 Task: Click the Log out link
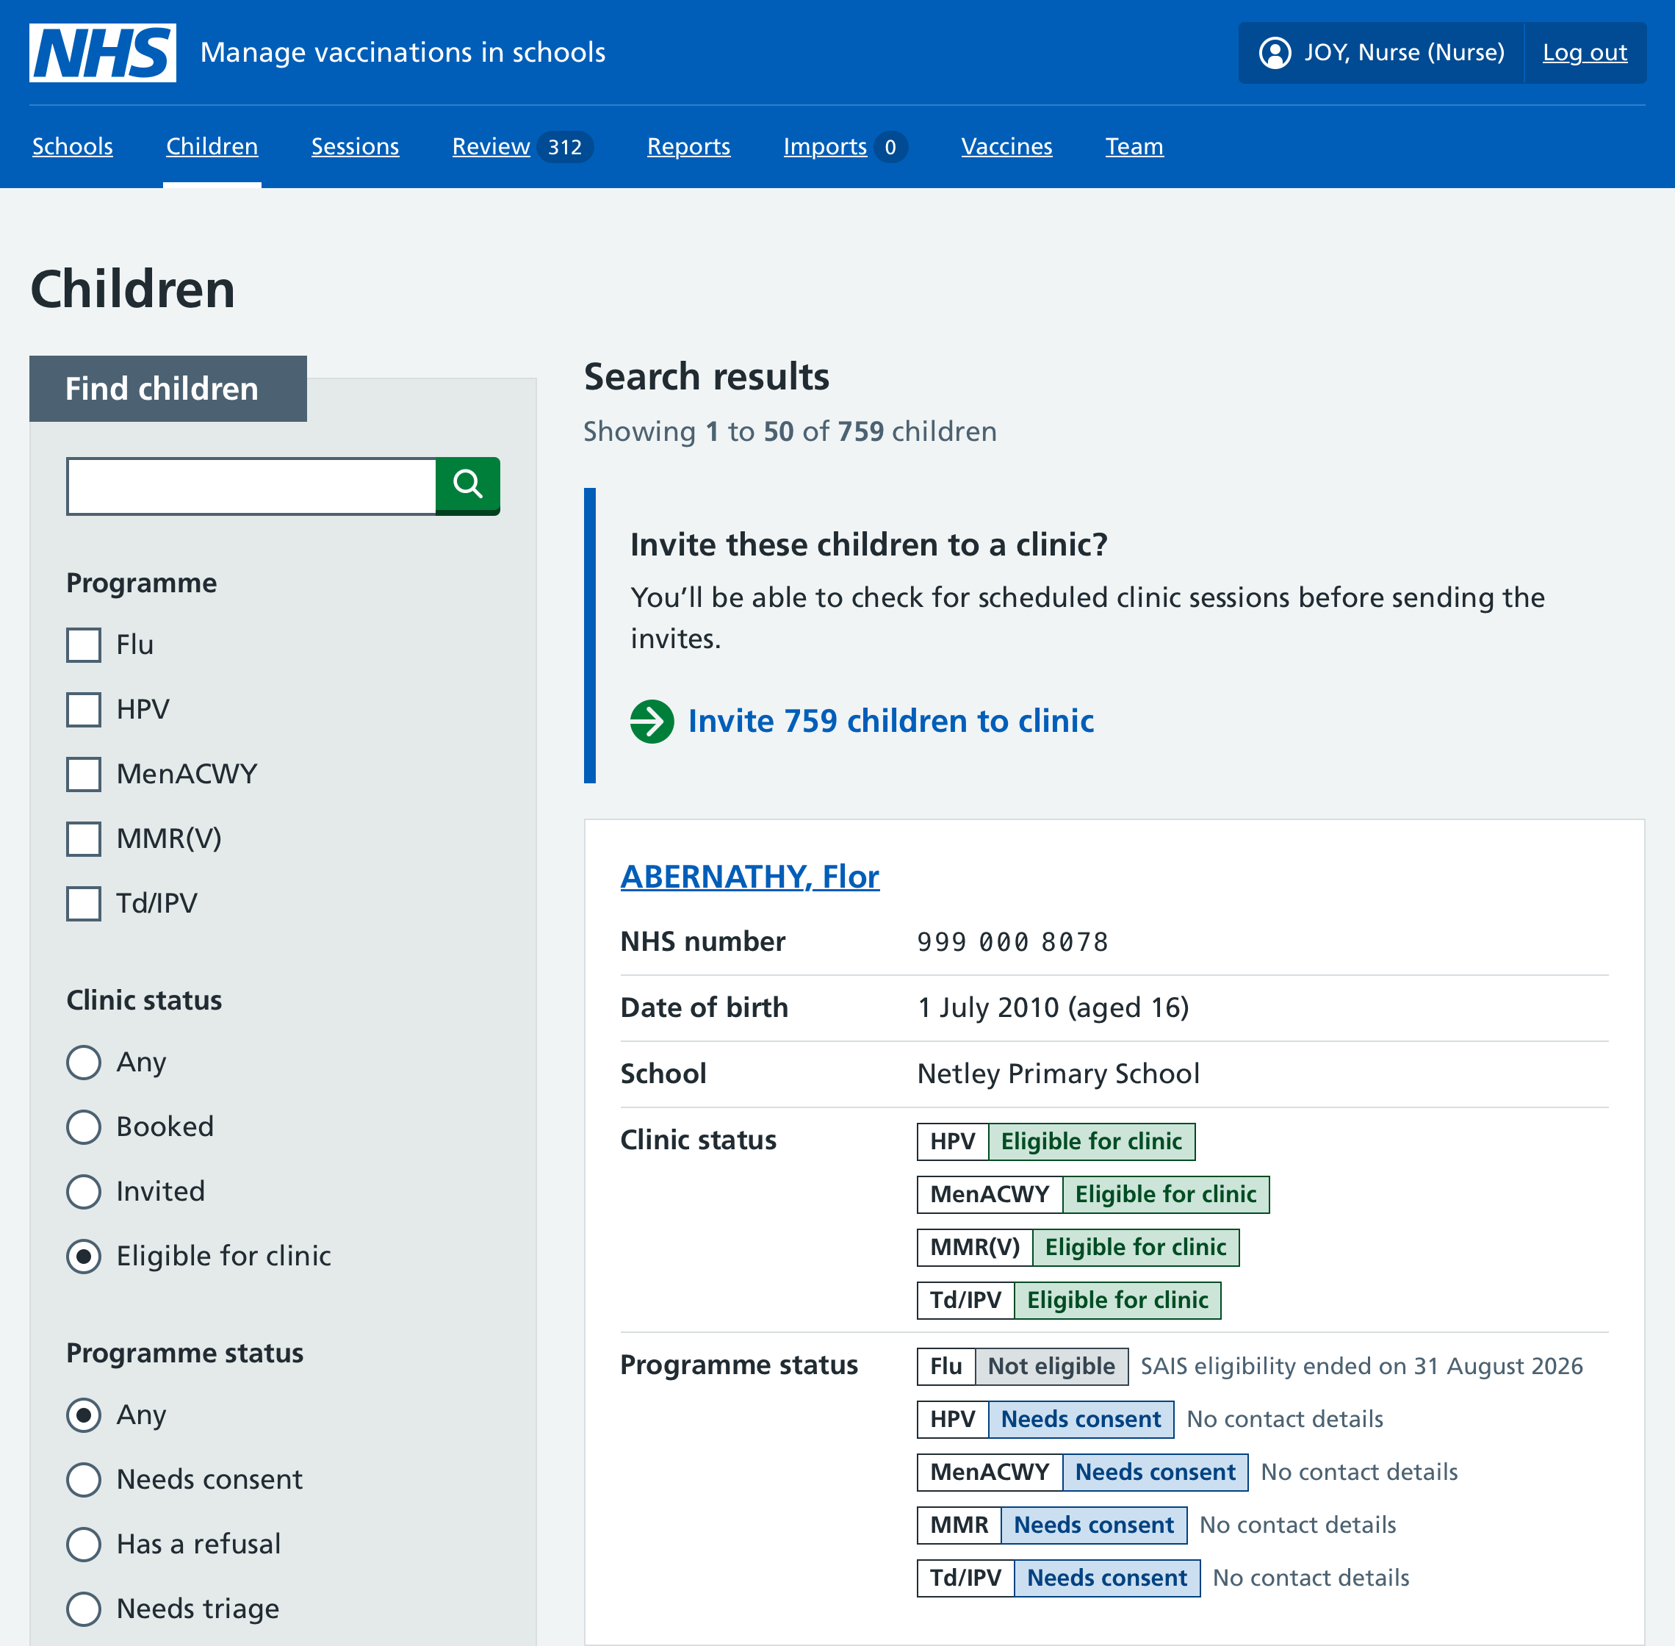pyautogui.click(x=1584, y=53)
